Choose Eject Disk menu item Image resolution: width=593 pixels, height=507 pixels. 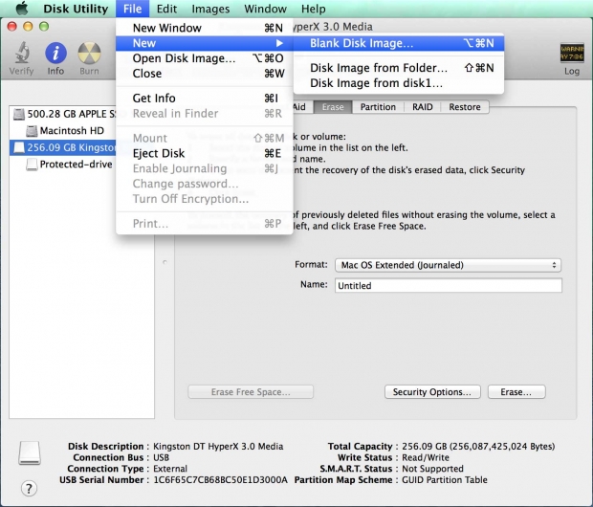click(205, 153)
